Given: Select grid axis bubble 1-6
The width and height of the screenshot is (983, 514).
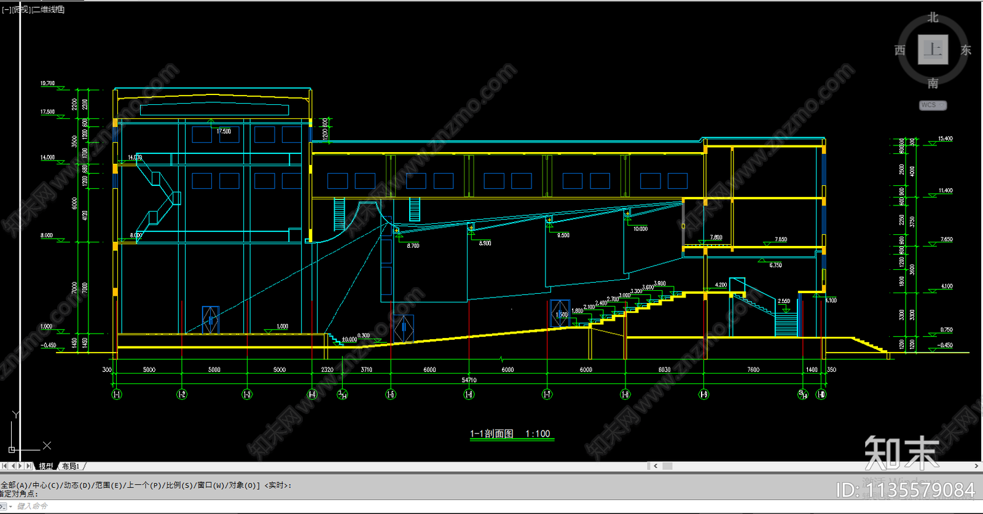Looking at the screenshot, I should (469, 394).
